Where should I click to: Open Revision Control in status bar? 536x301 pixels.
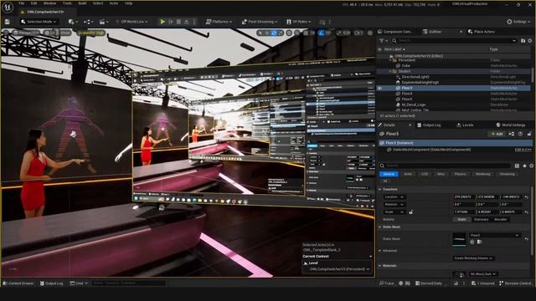coord(515,283)
